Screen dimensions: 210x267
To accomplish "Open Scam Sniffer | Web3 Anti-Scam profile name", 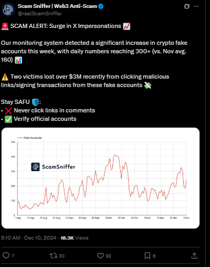I will point(58,6).
